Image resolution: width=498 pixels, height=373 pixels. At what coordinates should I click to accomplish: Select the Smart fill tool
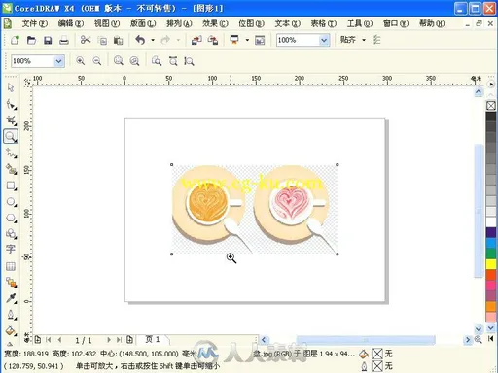pos(11,169)
